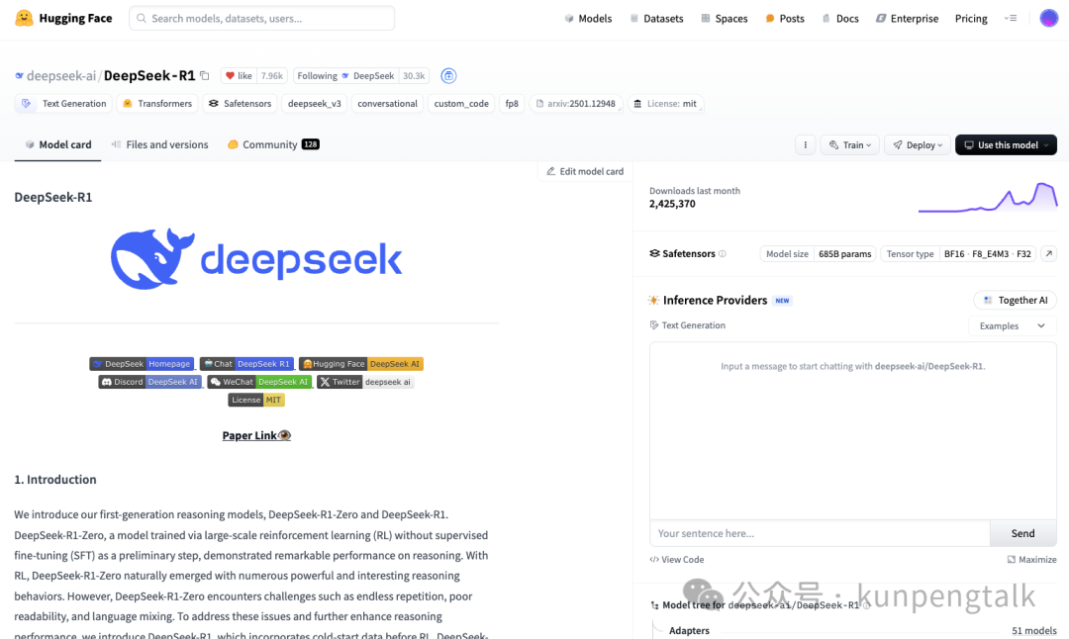Switch to the Community tab
This screenshot has height=639, width=1069.
[x=273, y=144]
